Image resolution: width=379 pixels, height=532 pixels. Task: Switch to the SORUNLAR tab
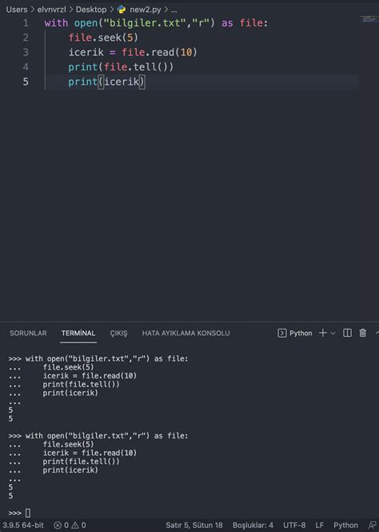click(x=28, y=333)
